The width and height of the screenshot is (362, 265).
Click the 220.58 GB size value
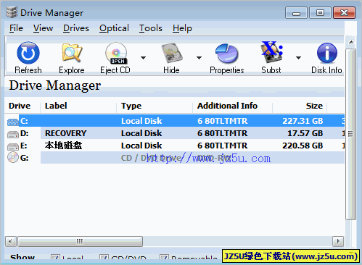point(303,146)
